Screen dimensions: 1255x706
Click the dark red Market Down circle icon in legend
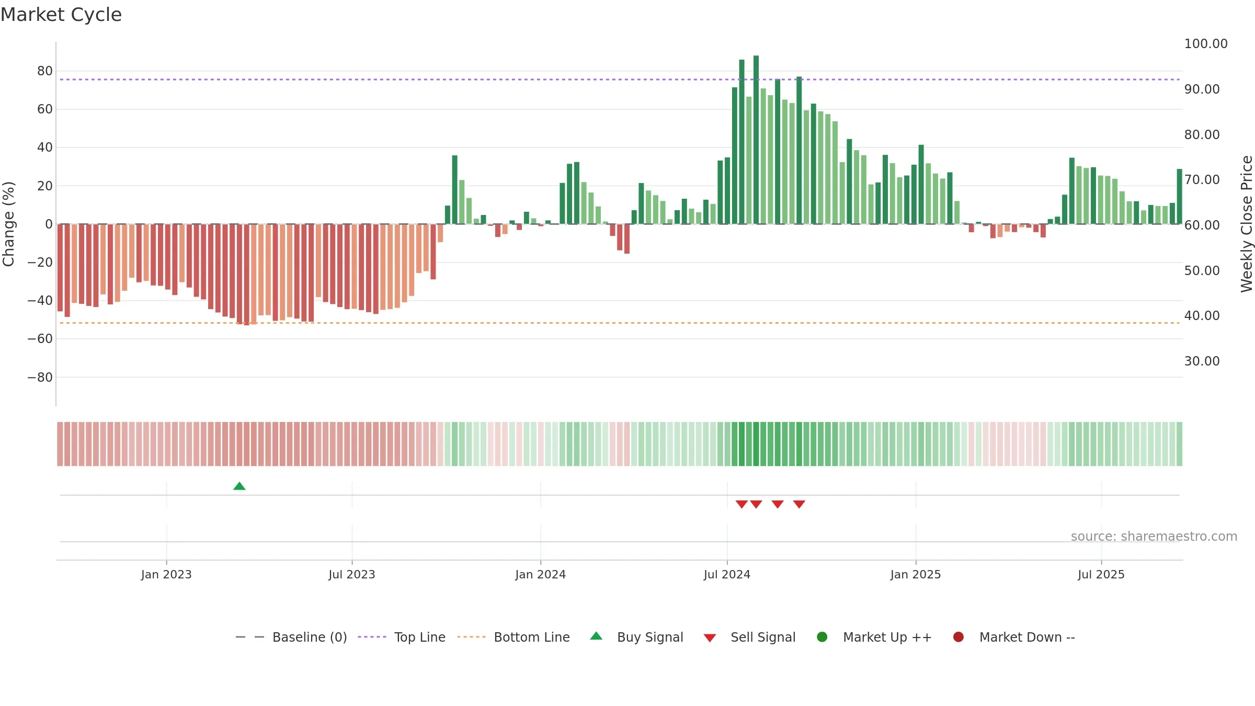click(x=959, y=637)
